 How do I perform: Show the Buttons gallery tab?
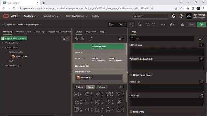coord(101,87)
